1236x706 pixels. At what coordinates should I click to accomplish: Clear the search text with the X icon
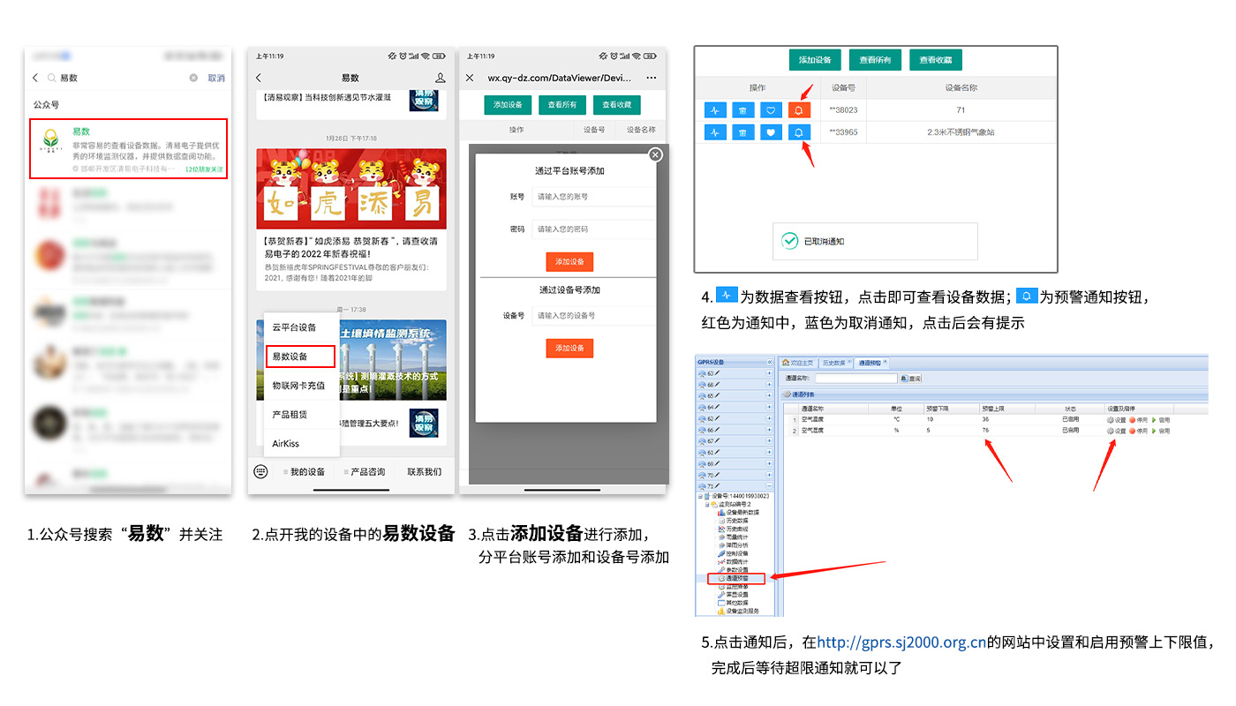pyautogui.click(x=193, y=78)
